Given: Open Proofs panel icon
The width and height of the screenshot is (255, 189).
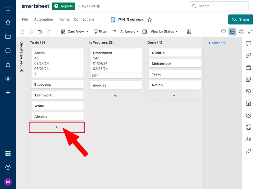Looking at the screenshot, I should pyautogui.click(x=248, y=67).
